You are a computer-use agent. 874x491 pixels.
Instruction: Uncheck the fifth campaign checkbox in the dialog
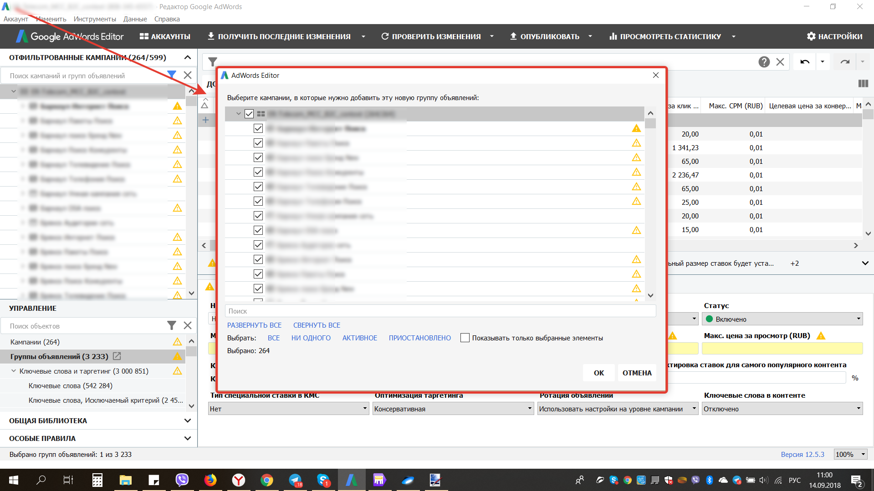tap(258, 187)
